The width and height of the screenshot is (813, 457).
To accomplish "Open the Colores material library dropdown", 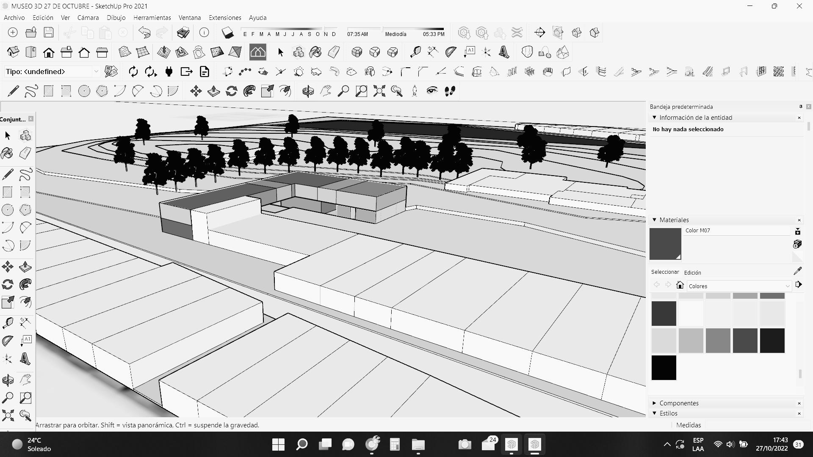I will 739,286.
